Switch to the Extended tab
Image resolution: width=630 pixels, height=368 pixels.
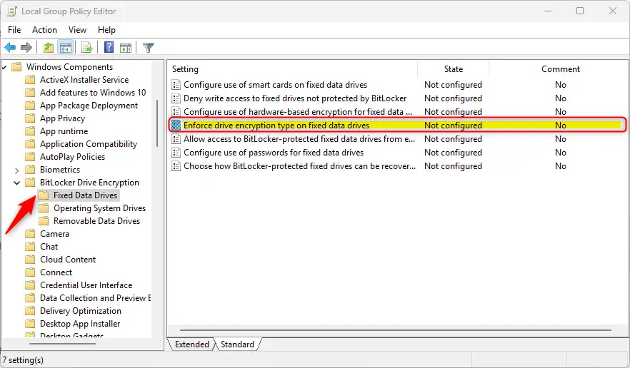(x=191, y=344)
